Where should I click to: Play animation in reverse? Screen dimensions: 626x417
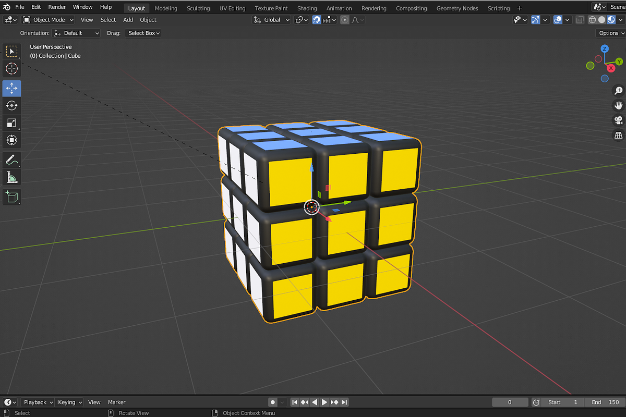(x=315, y=402)
